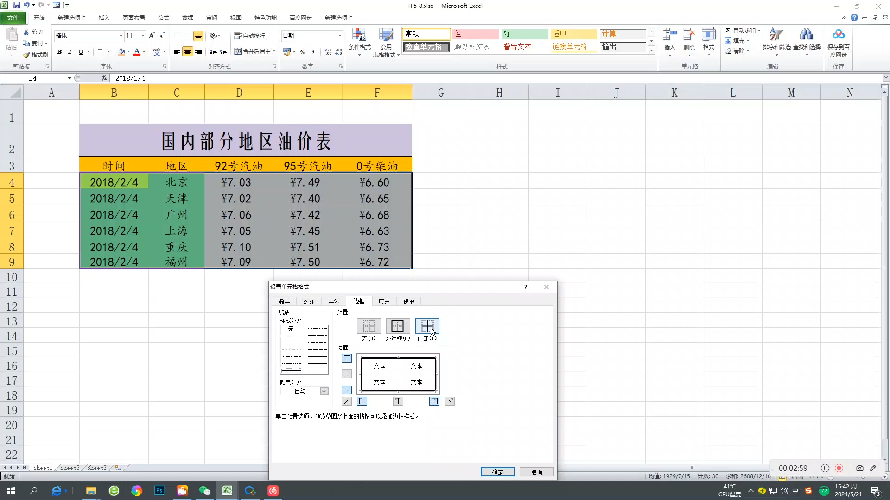Screen dimensions: 890x500
Task: Toggle the inner vertical border button
Action: click(x=398, y=401)
